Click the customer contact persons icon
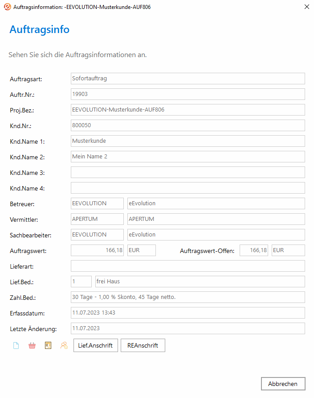This screenshot has width=314, height=398. (64, 345)
